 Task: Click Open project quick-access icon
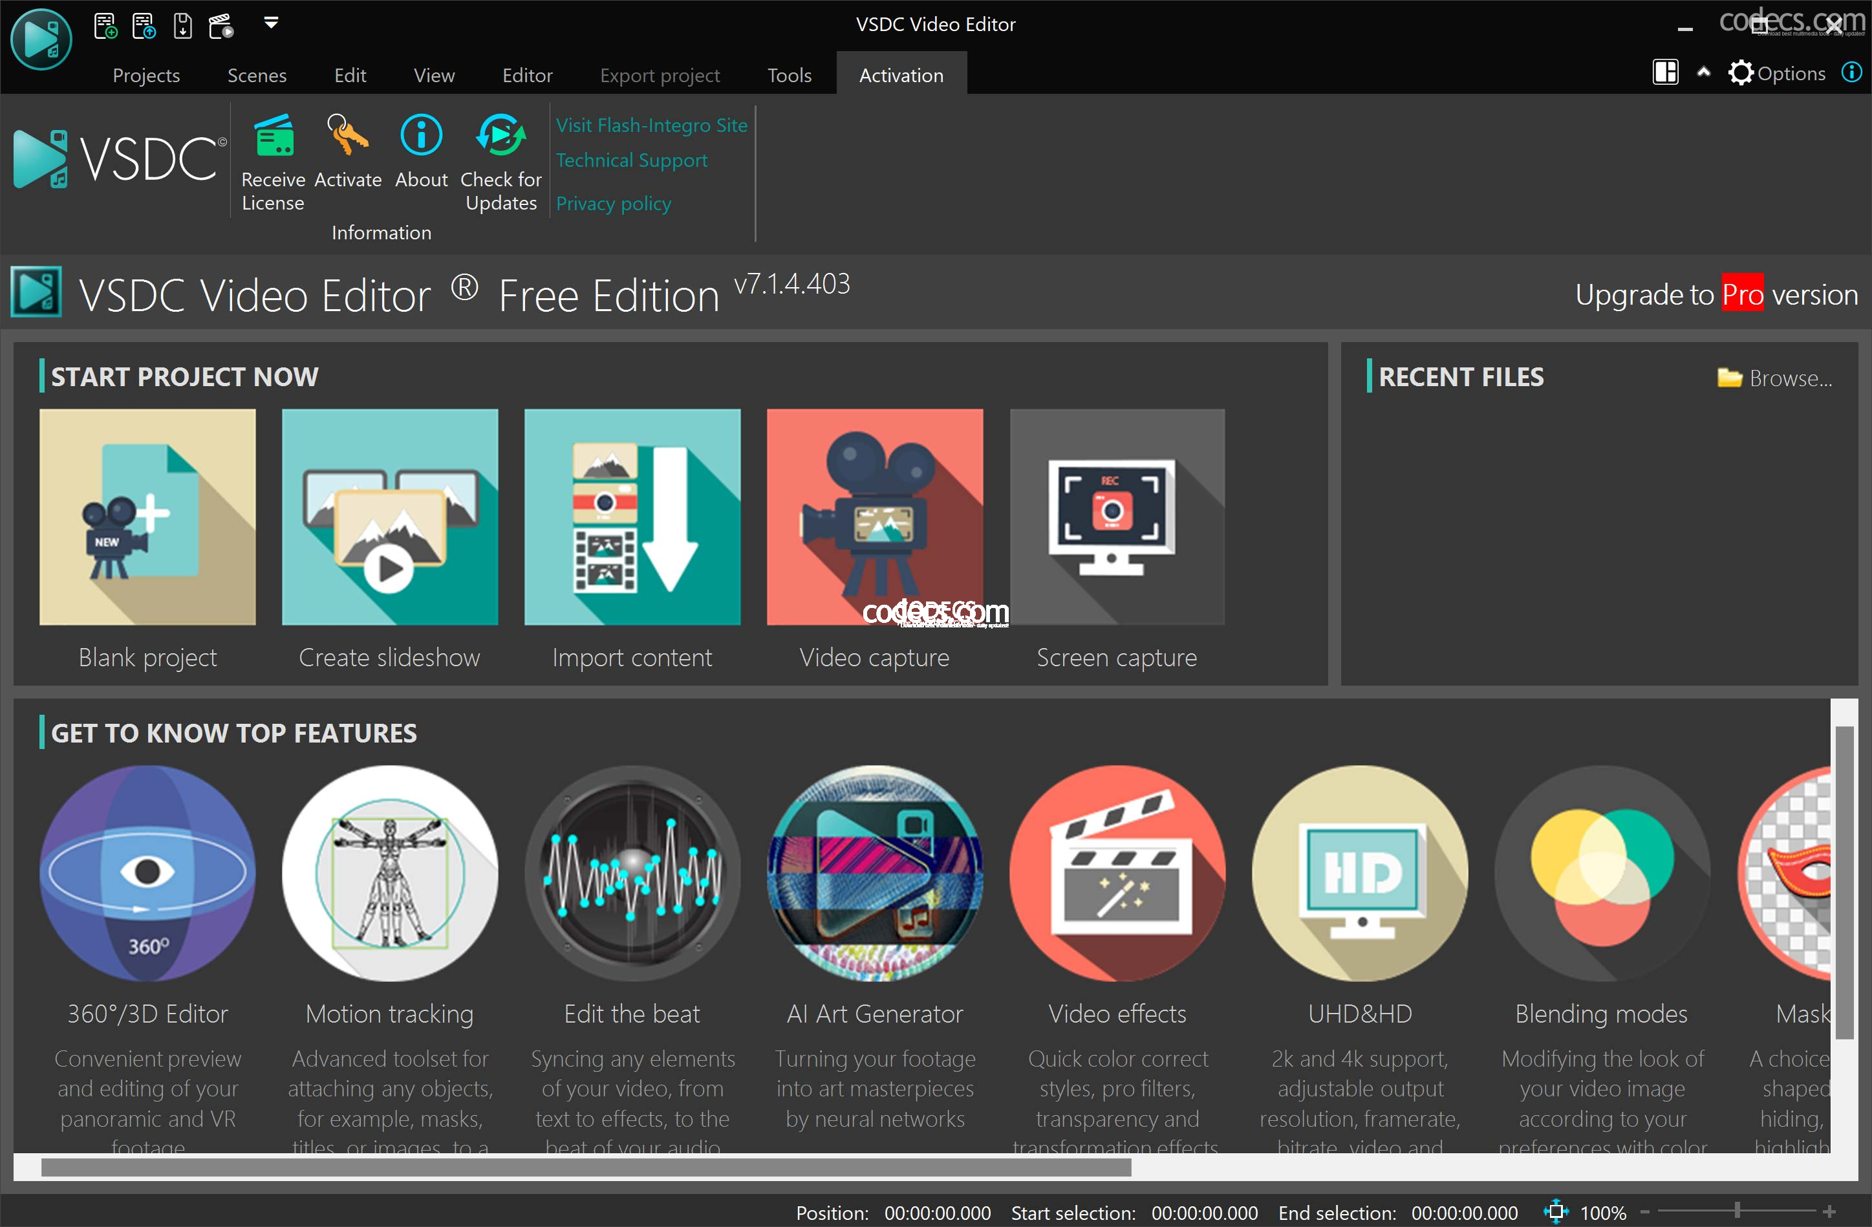click(144, 26)
